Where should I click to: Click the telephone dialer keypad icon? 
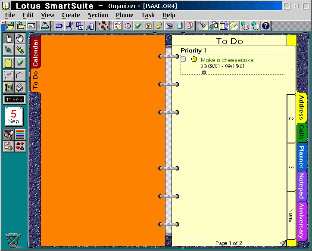pyautogui.click(x=9, y=87)
